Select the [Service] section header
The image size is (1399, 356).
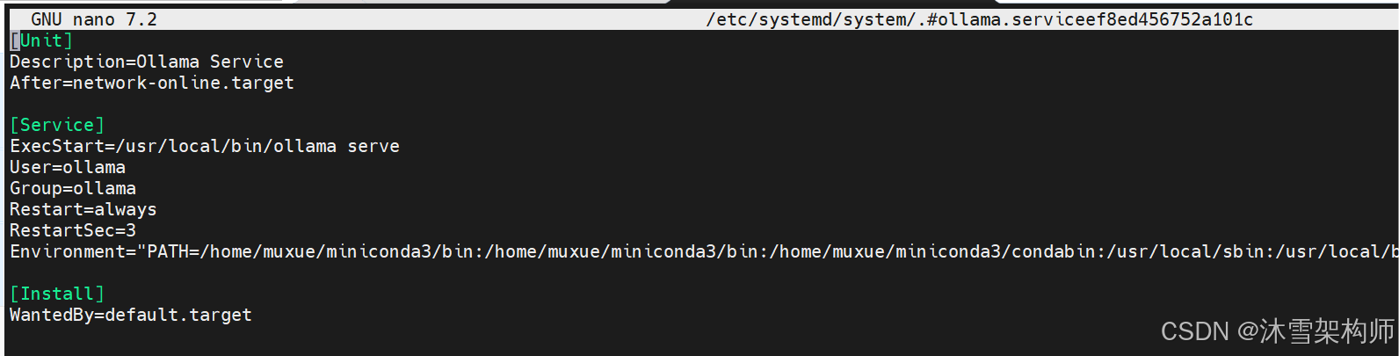[57, 125]
